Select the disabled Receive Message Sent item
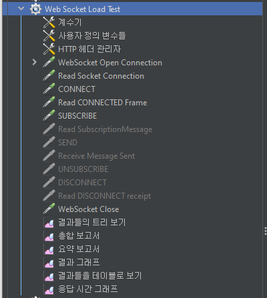Screen dimensions: 267x298 pyautogui.click(x=96, y=156)
